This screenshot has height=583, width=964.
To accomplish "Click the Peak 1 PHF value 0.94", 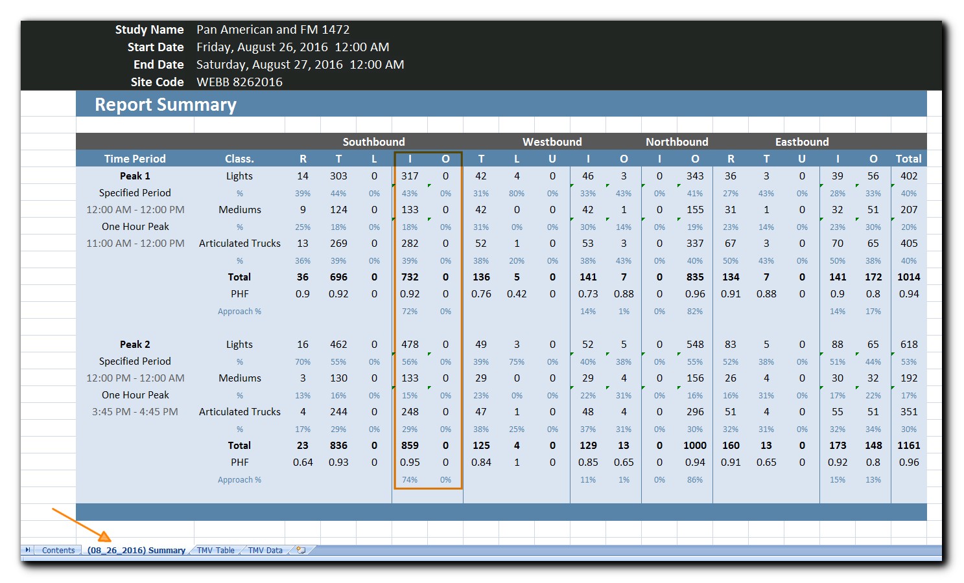I will (908, 293).
